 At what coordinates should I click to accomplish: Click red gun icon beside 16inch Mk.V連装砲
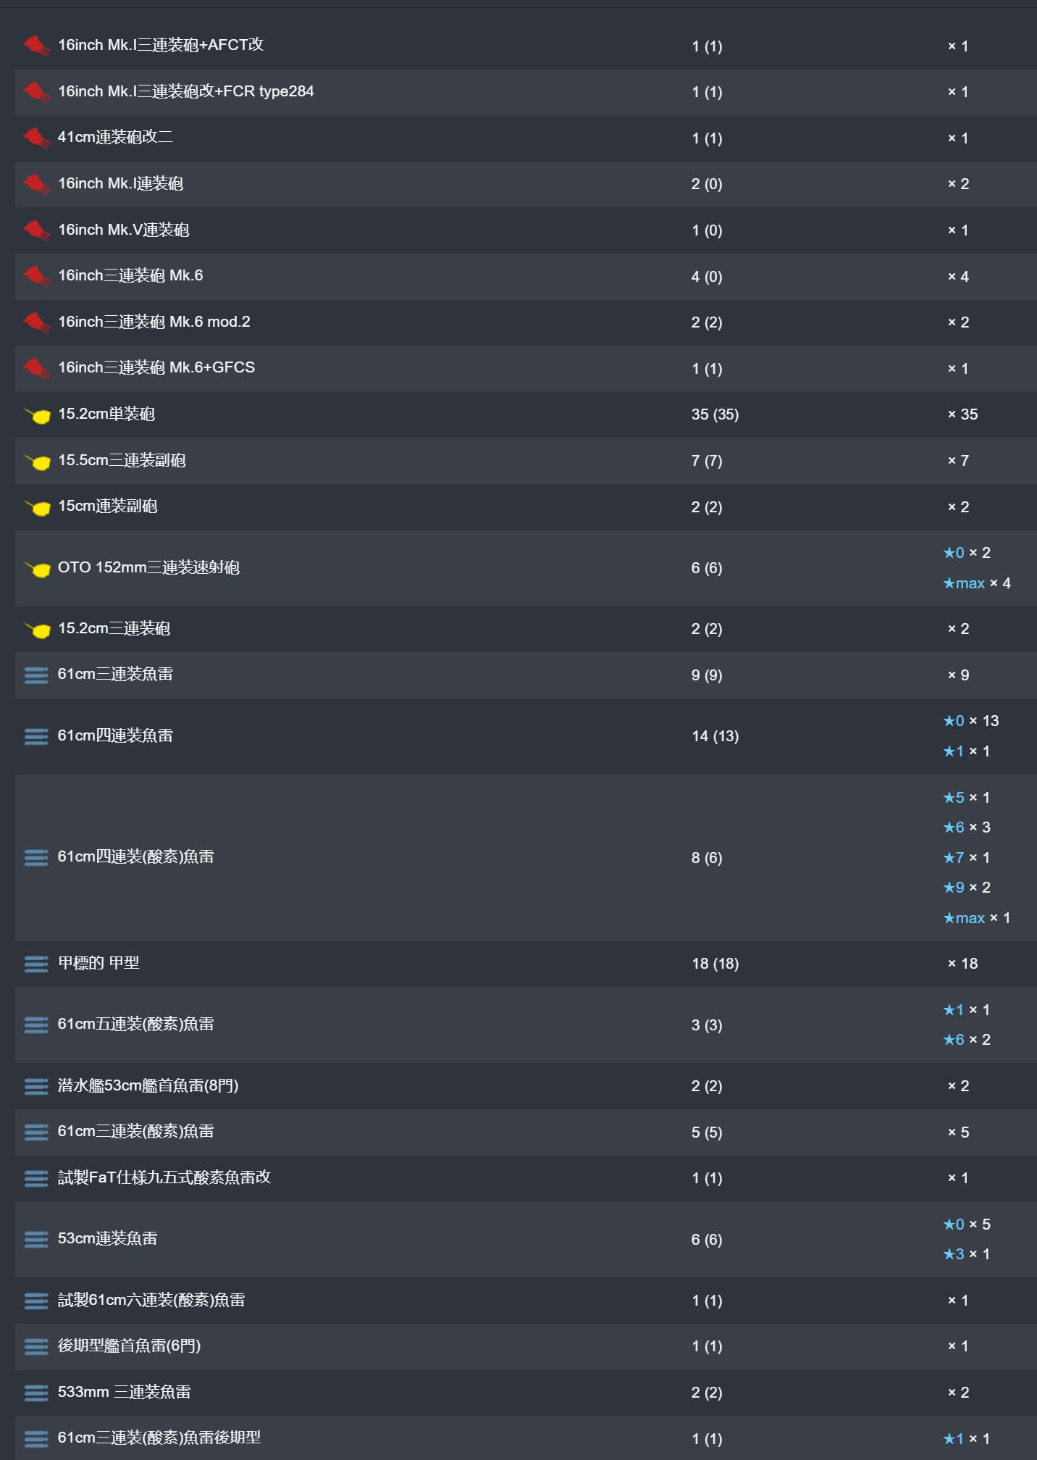(36, 230)
